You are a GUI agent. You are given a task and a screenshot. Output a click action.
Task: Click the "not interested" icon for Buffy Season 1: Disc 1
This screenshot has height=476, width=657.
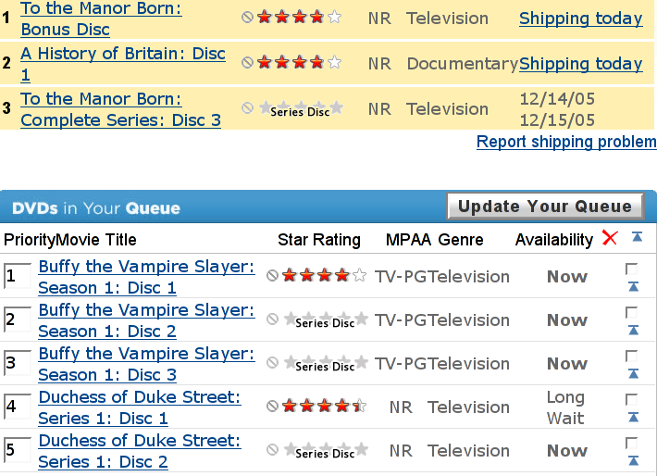click(273, 276)
